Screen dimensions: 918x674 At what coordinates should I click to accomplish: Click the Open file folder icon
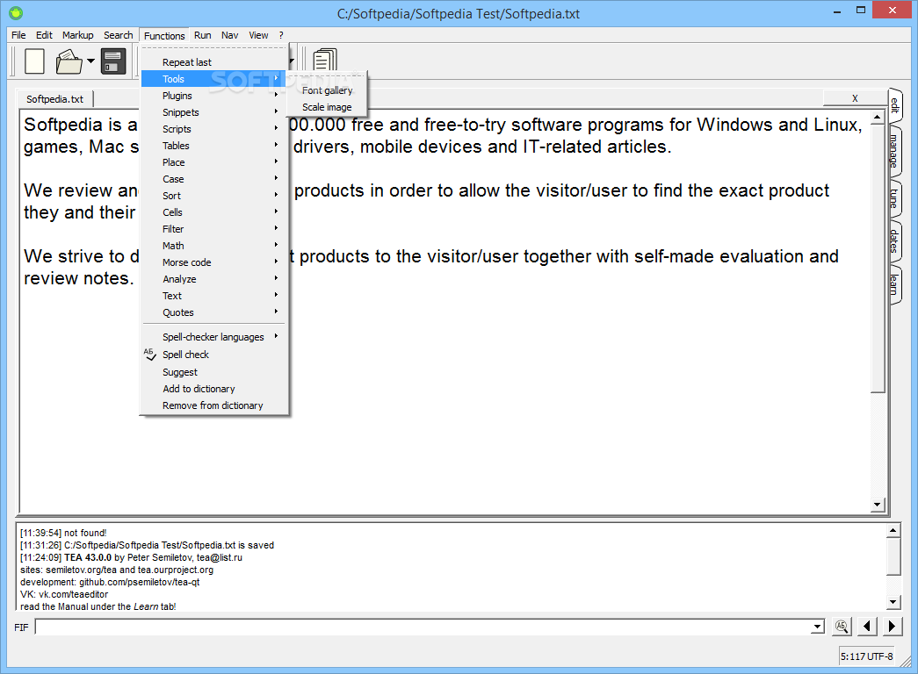69,61
